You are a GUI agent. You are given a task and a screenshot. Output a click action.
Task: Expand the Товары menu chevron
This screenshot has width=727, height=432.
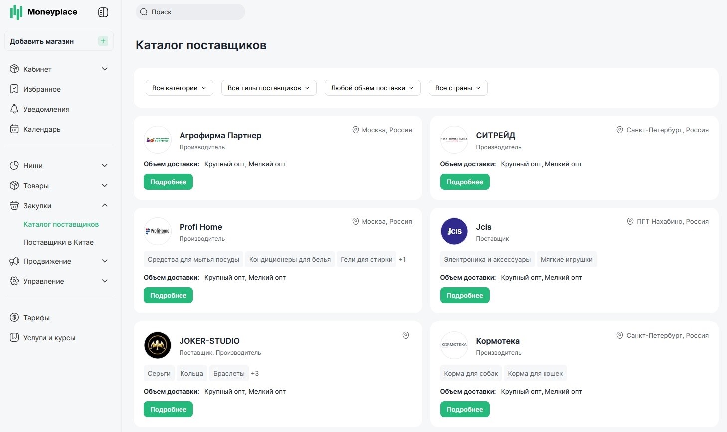[105, 185]
